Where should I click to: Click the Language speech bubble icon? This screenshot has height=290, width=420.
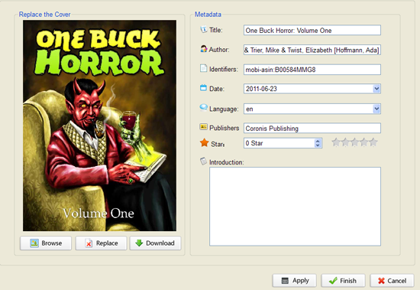coord(204,108)
